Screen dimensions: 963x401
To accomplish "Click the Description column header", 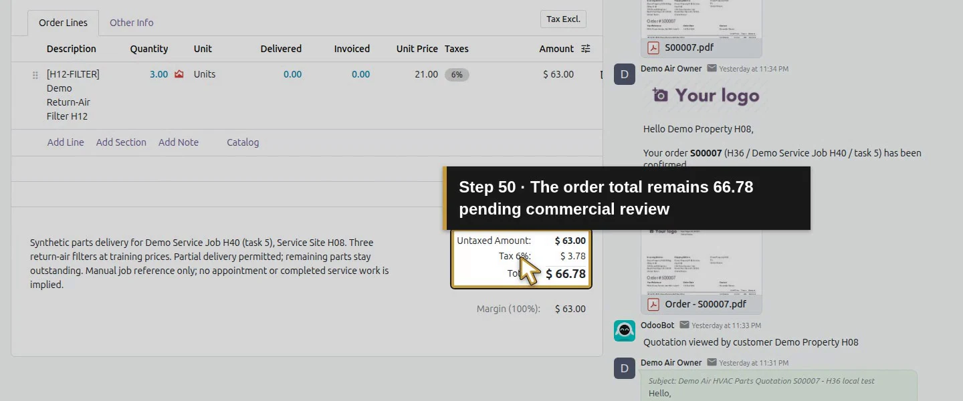I will (x=72, y=49).
